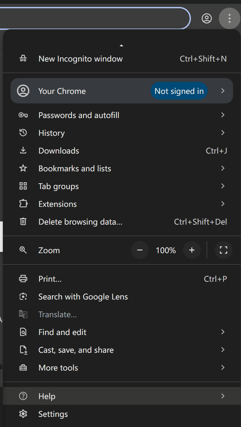Click the Tab groups grid icon
241x427 pixels.
(23, 186)
